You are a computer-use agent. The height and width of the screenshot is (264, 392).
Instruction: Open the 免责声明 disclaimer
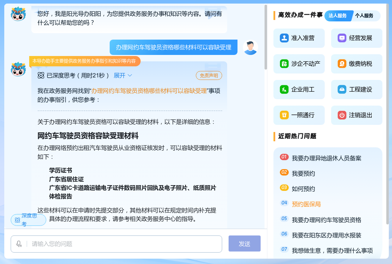209,75
